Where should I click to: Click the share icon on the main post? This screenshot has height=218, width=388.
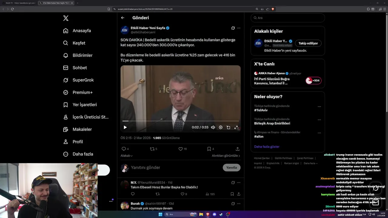tap(238, 149)
